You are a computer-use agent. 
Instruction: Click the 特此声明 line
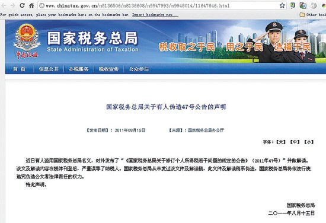point(36,184)
